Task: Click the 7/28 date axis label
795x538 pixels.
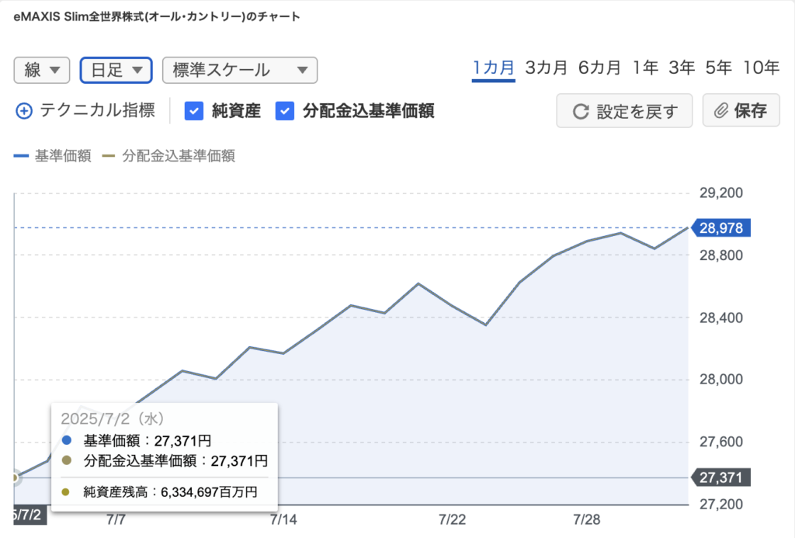Action: pyautogui.click(x=587, y=519)
